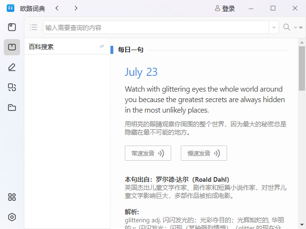Image resolution: width=306 pixels, height=229 pixels.
Task: Expand the double-arrow toolbar overflow
Action: click(301, 28)
